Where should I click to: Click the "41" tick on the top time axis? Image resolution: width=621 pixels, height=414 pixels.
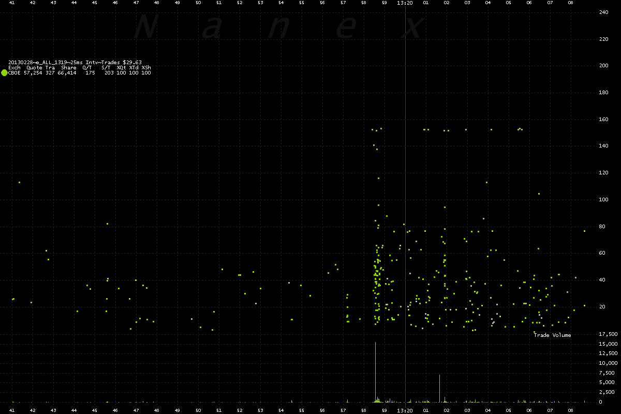tap(12, 3)
